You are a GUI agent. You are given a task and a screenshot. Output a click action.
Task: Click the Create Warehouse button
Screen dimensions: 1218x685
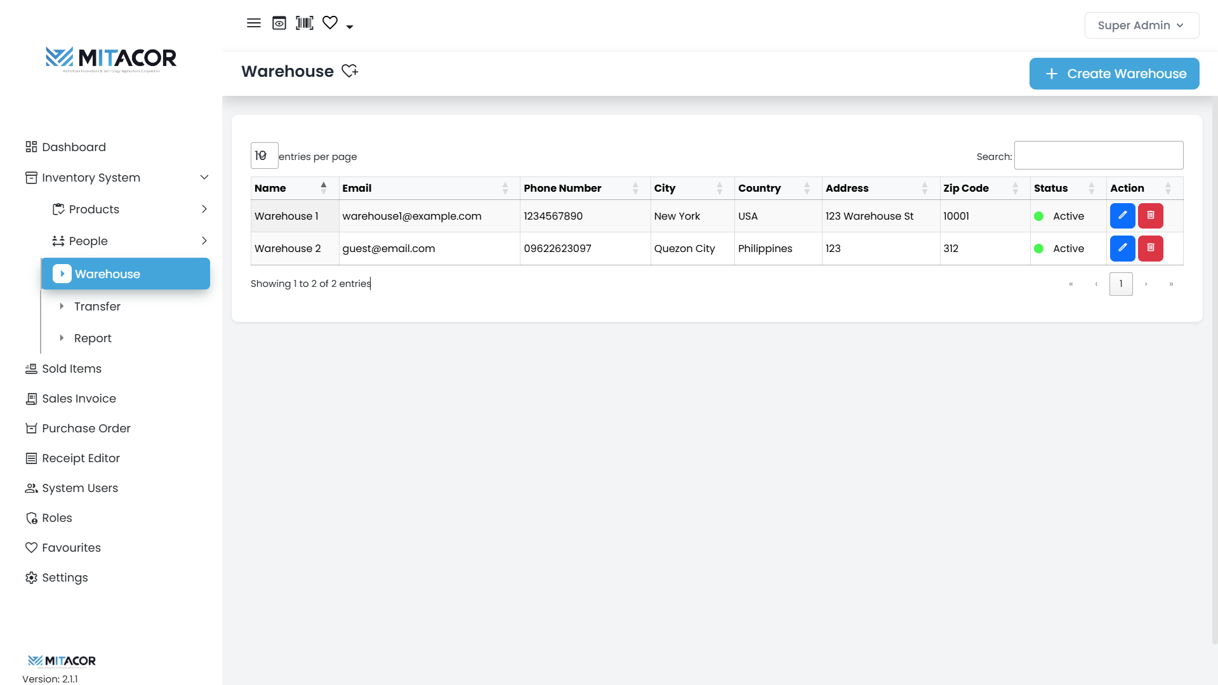pyautogui.click(x=1114, y=74)
